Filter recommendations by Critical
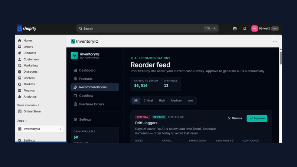This screenshot has width=297, height=167. point(148,101)
